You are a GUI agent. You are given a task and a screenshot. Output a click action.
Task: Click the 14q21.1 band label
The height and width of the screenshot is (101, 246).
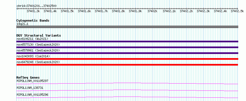coord(22,24)
